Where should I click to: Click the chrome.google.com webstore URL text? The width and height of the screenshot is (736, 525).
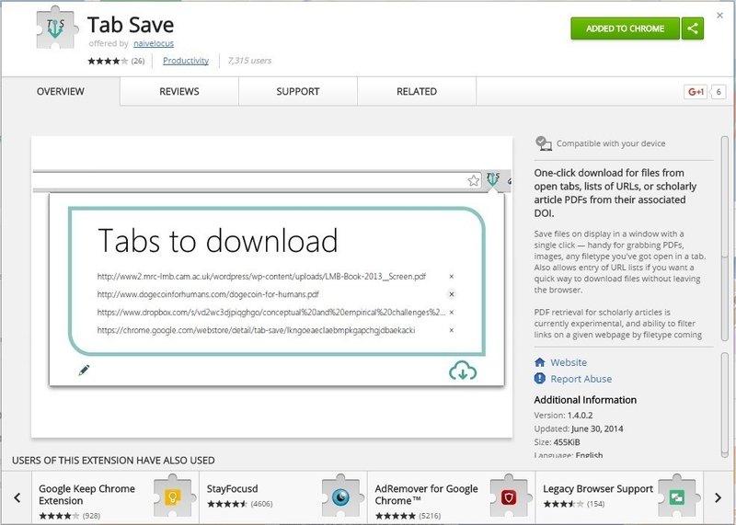pos(256,330)
